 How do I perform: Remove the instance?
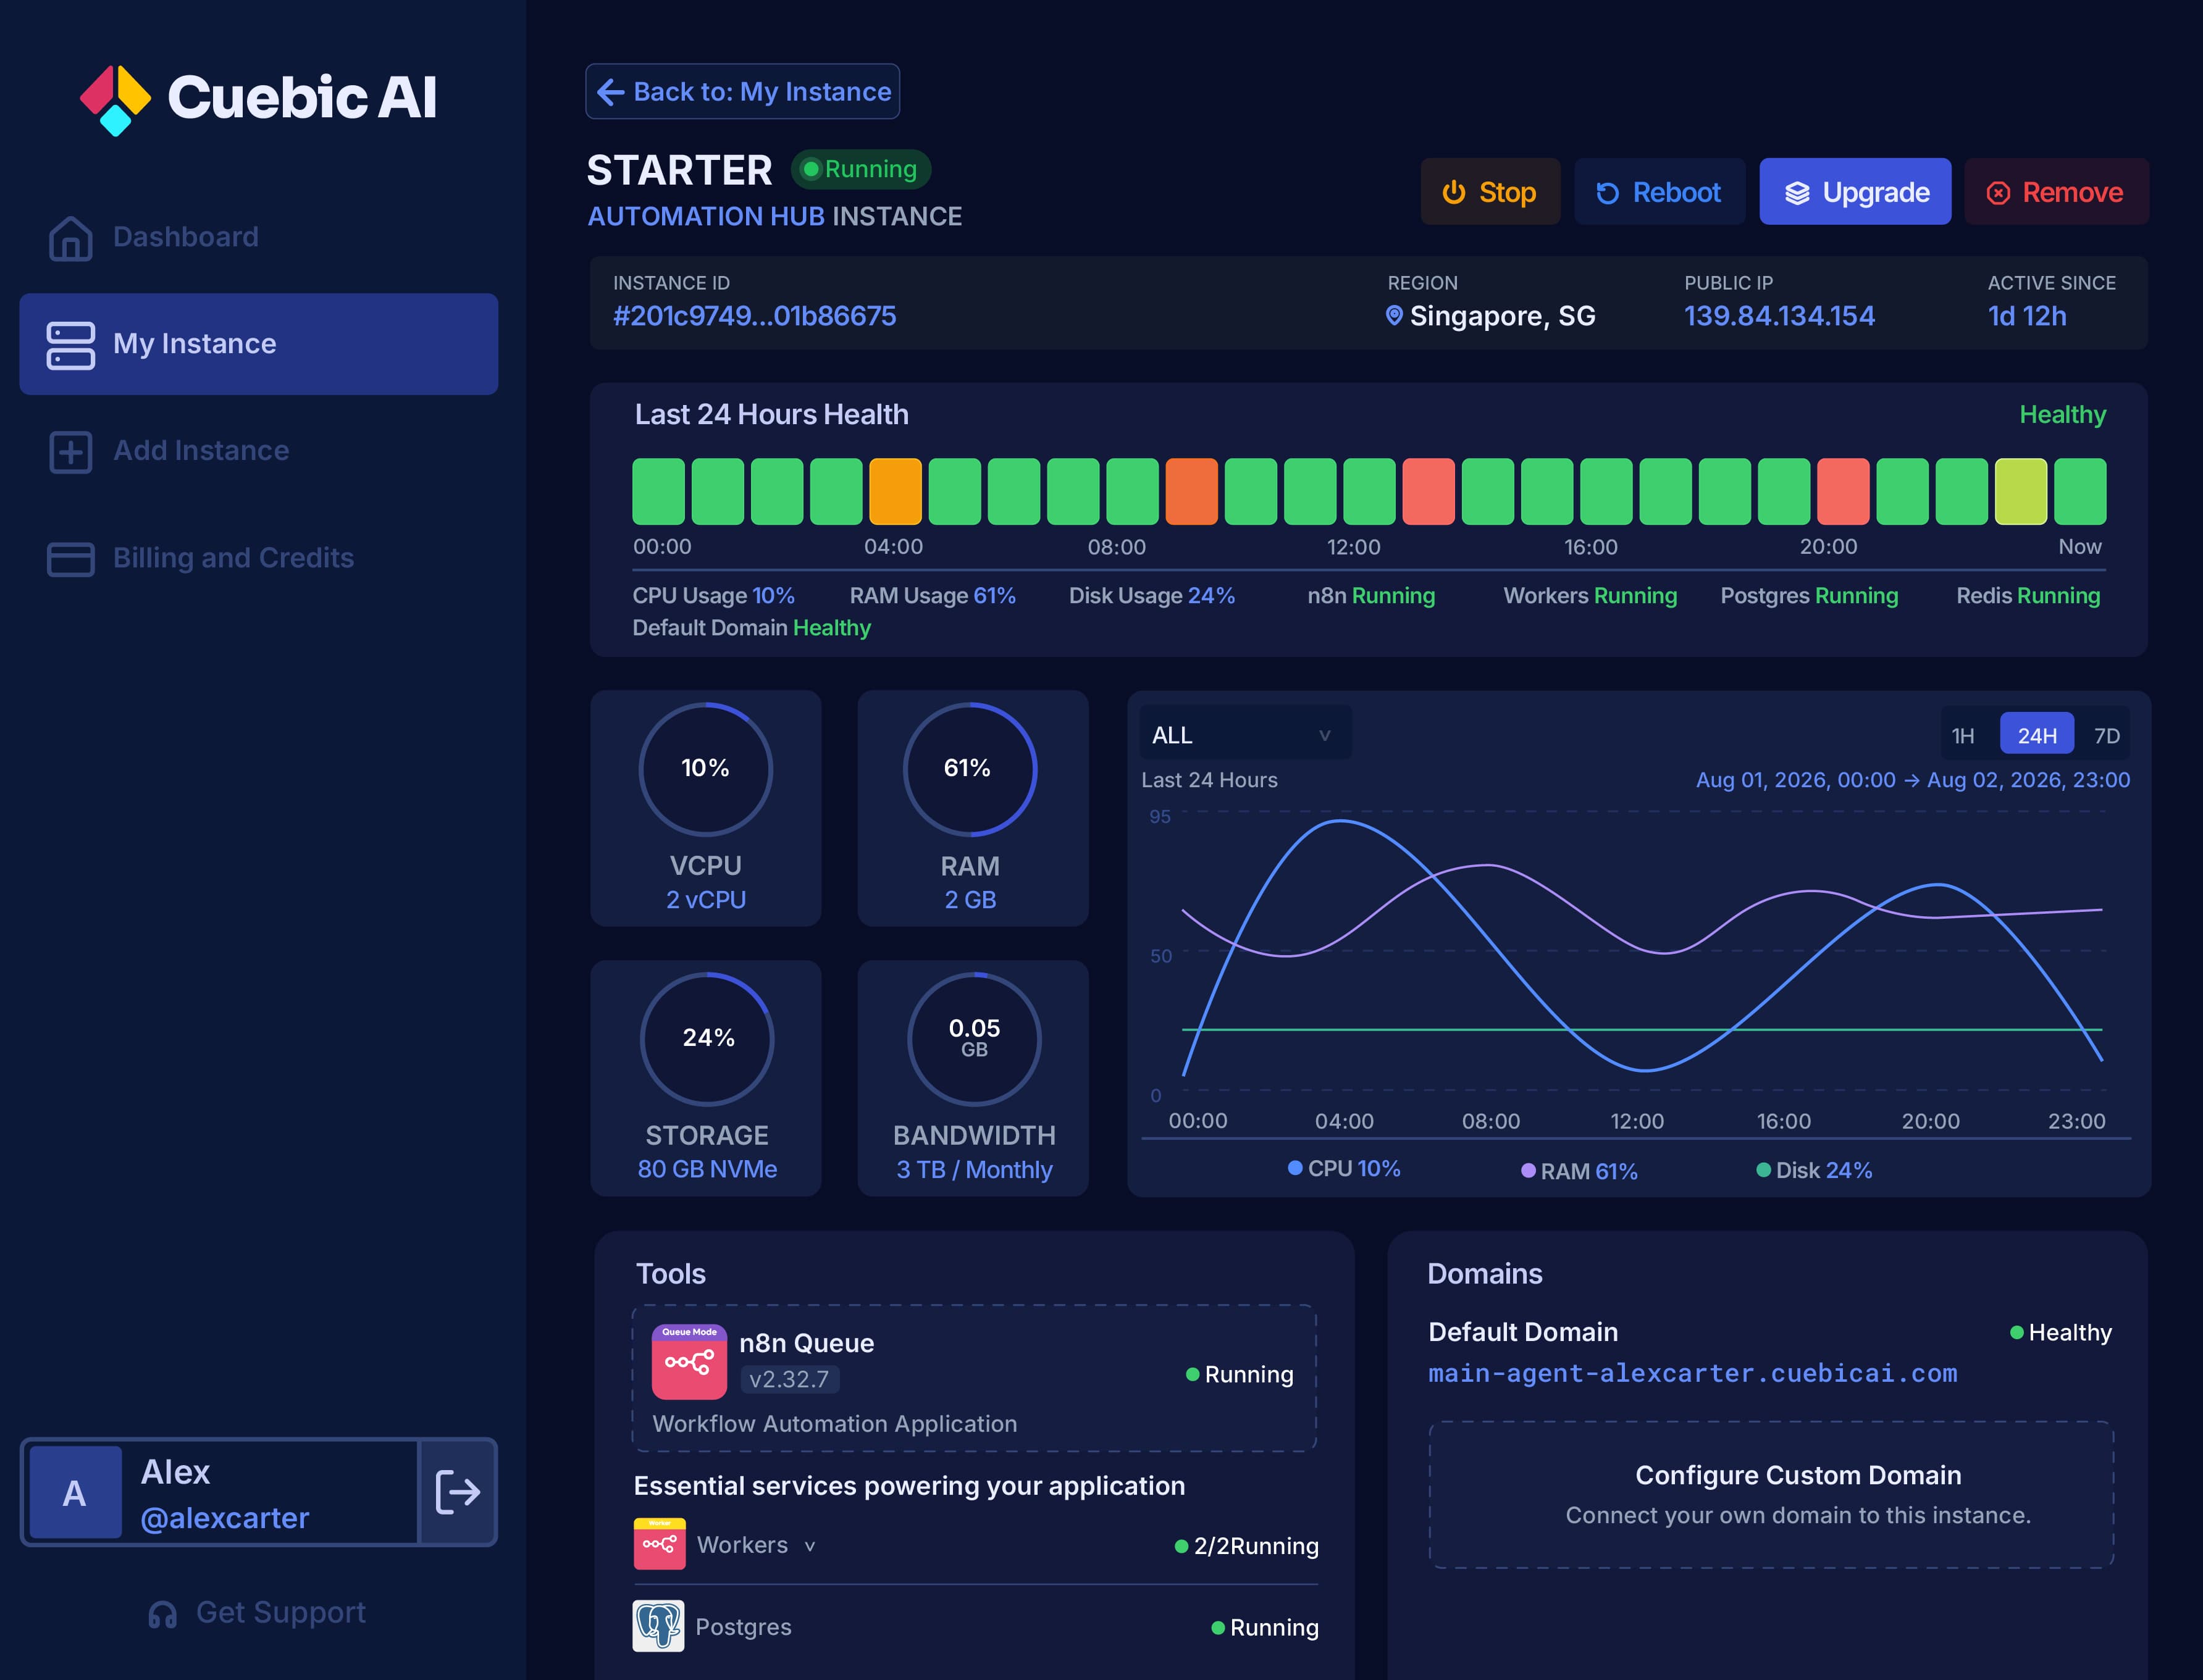click(x=2056, y=192)
